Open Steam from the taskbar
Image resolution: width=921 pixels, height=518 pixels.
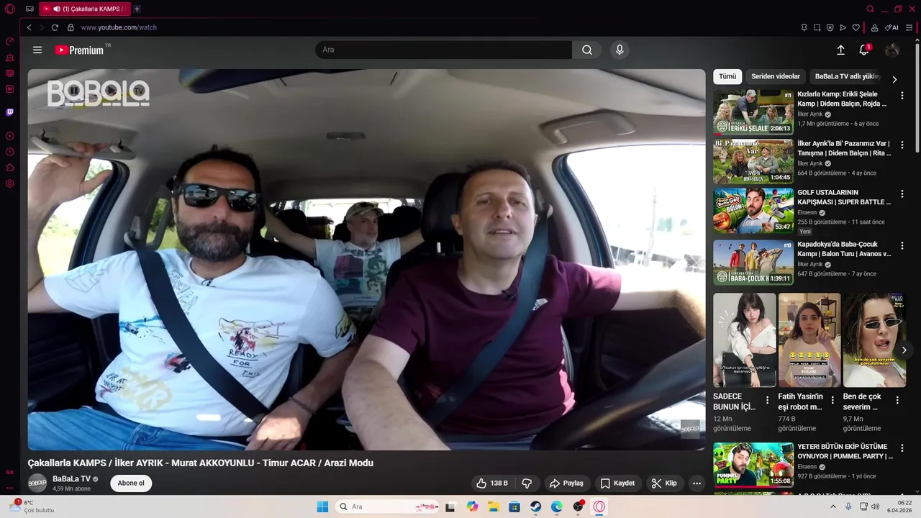(536, 506)
